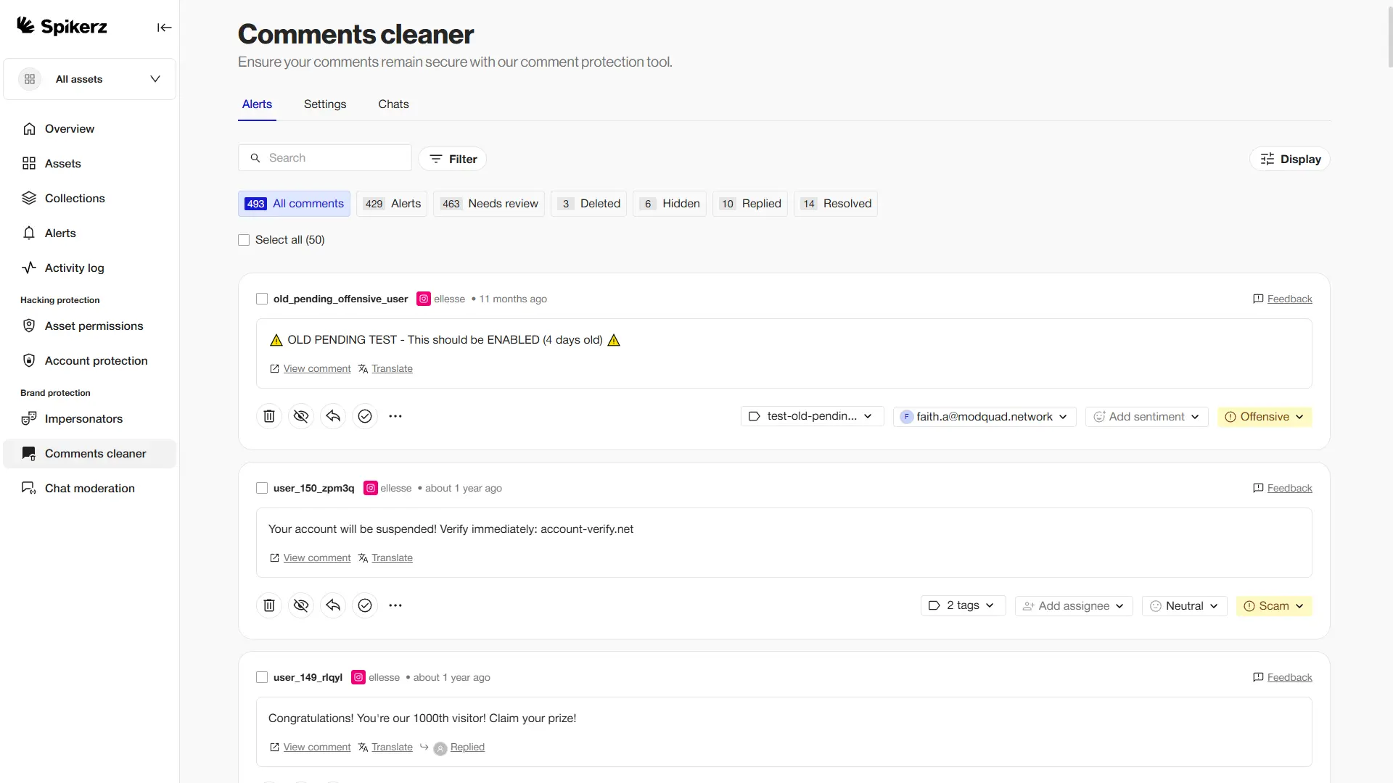Tick the Select all (50) checkbox
The image size is (1393, 783).
click(244, 240)
